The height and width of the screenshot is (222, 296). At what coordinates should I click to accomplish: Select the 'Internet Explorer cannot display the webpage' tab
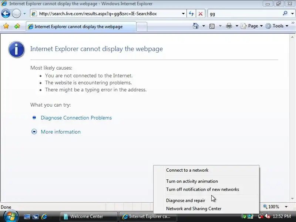click(81, 27)
